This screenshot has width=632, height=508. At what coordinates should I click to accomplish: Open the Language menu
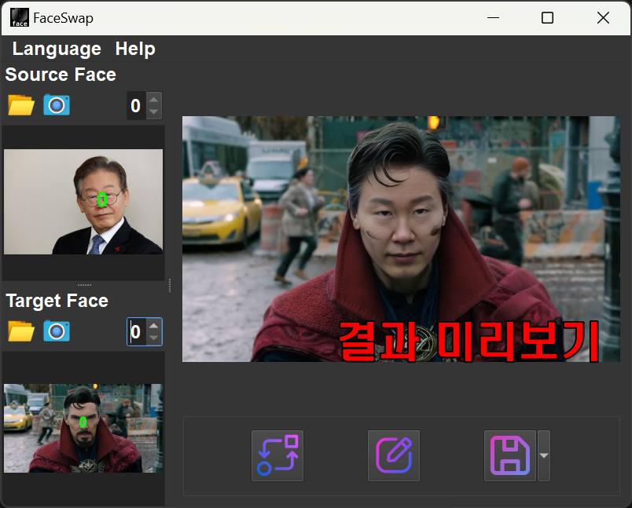57,49
